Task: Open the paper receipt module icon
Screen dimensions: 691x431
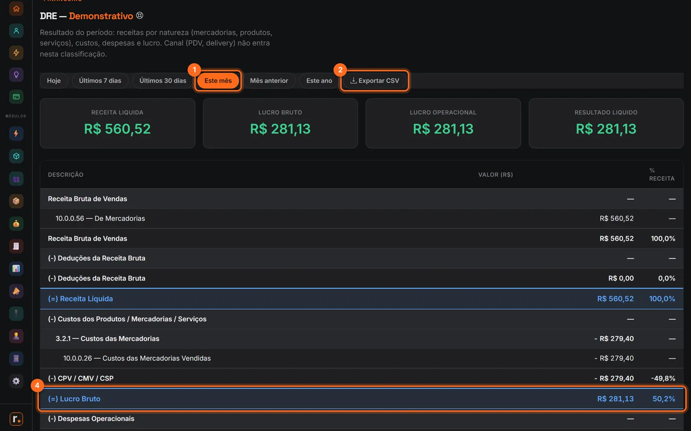Action: pyautogui.click(x=16, y=246)
